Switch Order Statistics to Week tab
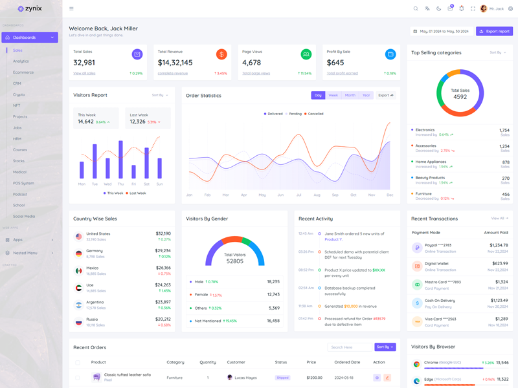 (x=333, y=95)
